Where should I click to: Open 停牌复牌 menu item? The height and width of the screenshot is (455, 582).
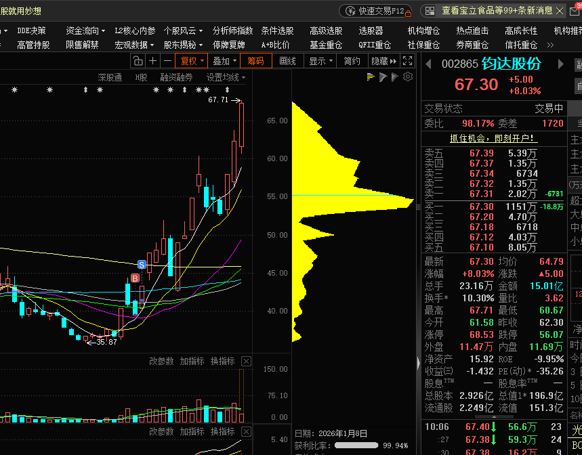click(x=228, y=45)
